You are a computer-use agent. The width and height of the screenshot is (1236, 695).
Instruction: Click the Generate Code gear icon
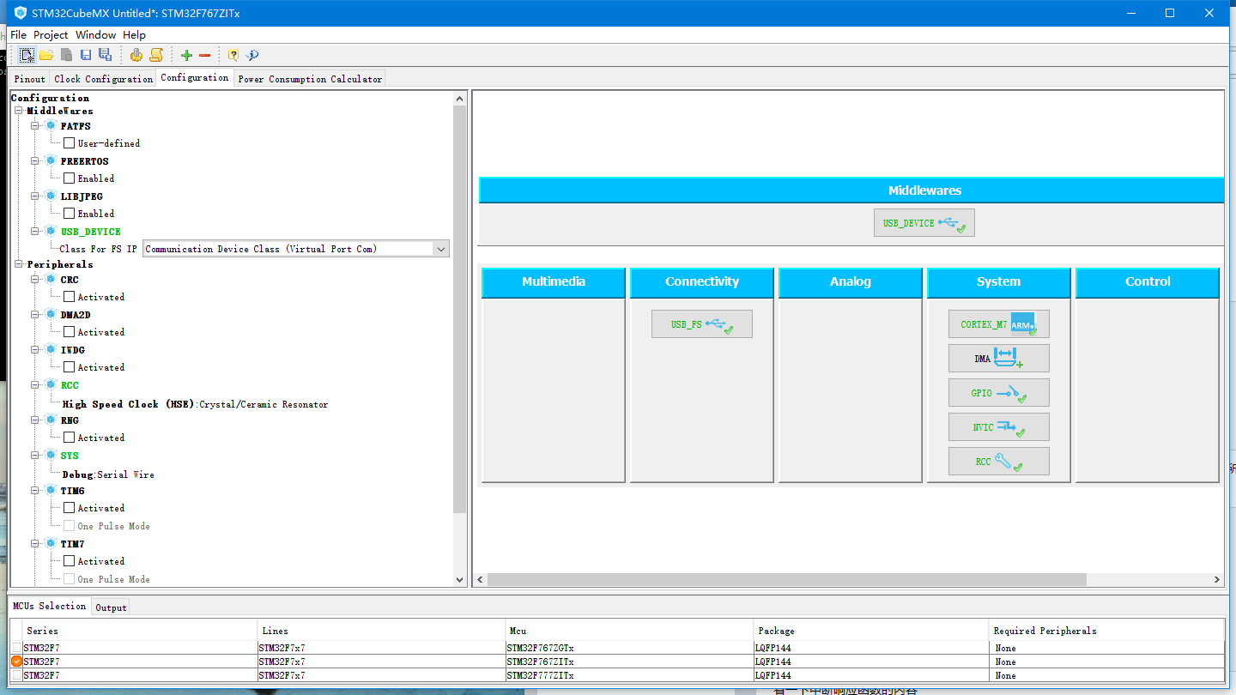(x=136, y=55)
